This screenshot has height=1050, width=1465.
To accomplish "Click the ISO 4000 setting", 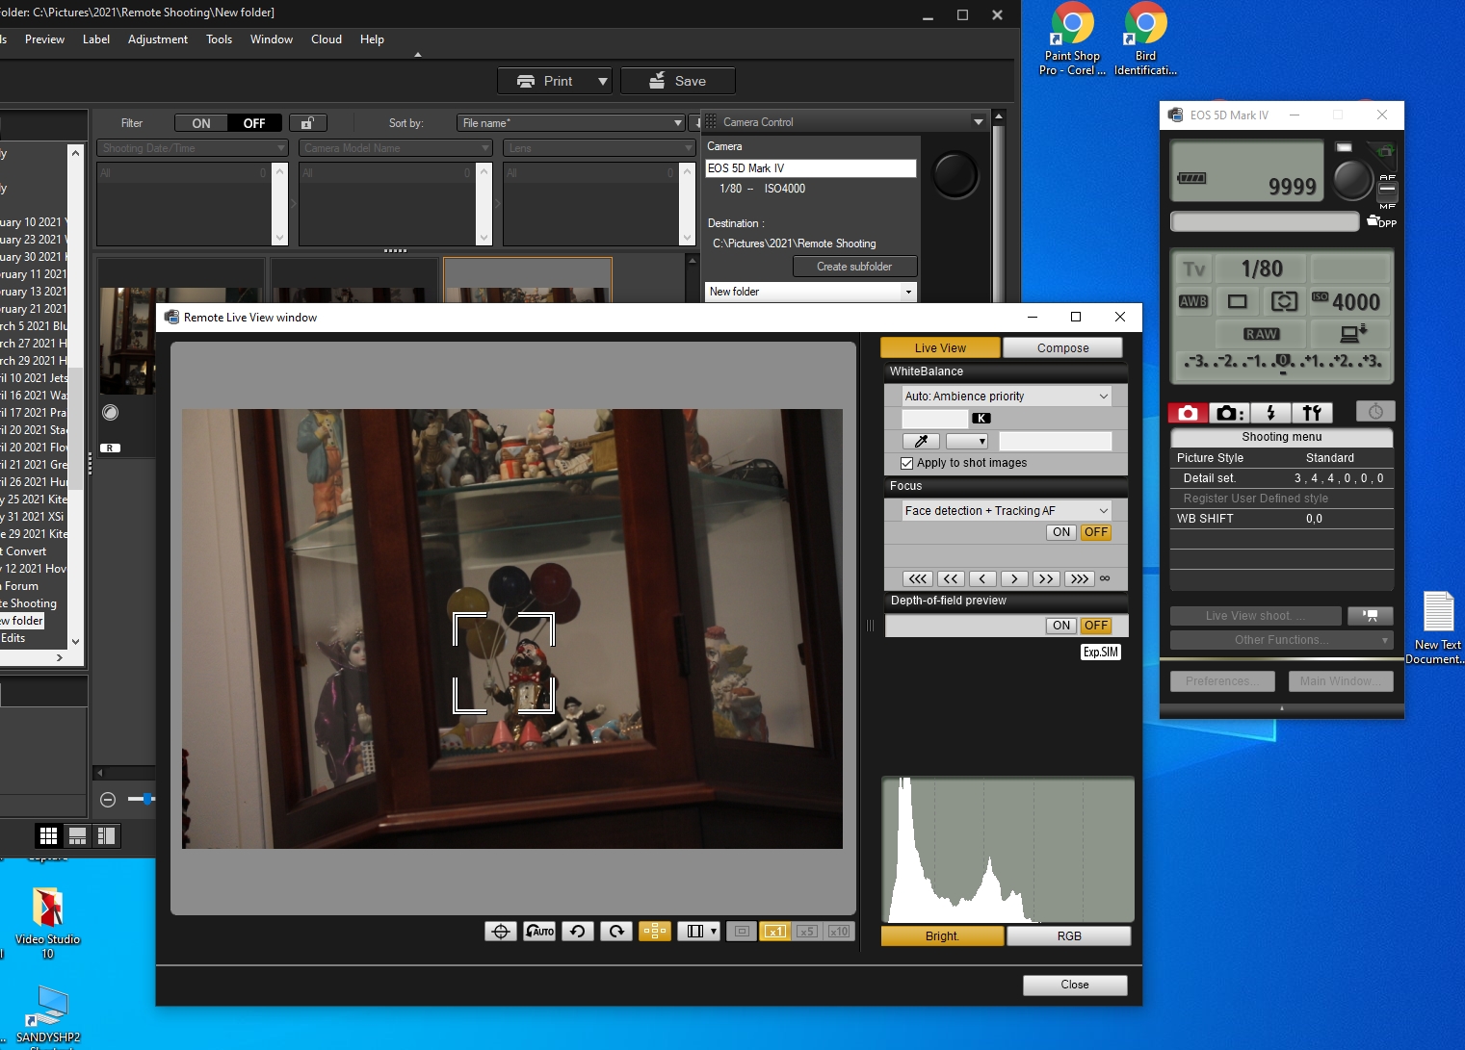I will tap(1347, 302).
